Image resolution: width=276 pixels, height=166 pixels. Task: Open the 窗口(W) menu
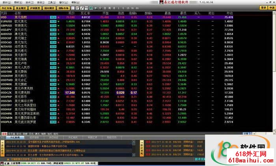coord(63,2)
